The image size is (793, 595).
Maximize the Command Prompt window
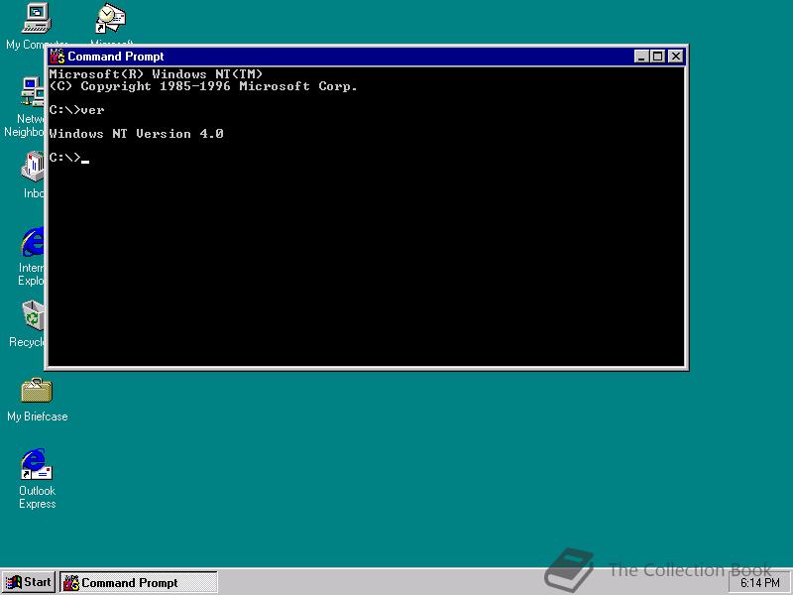point(657,57)
